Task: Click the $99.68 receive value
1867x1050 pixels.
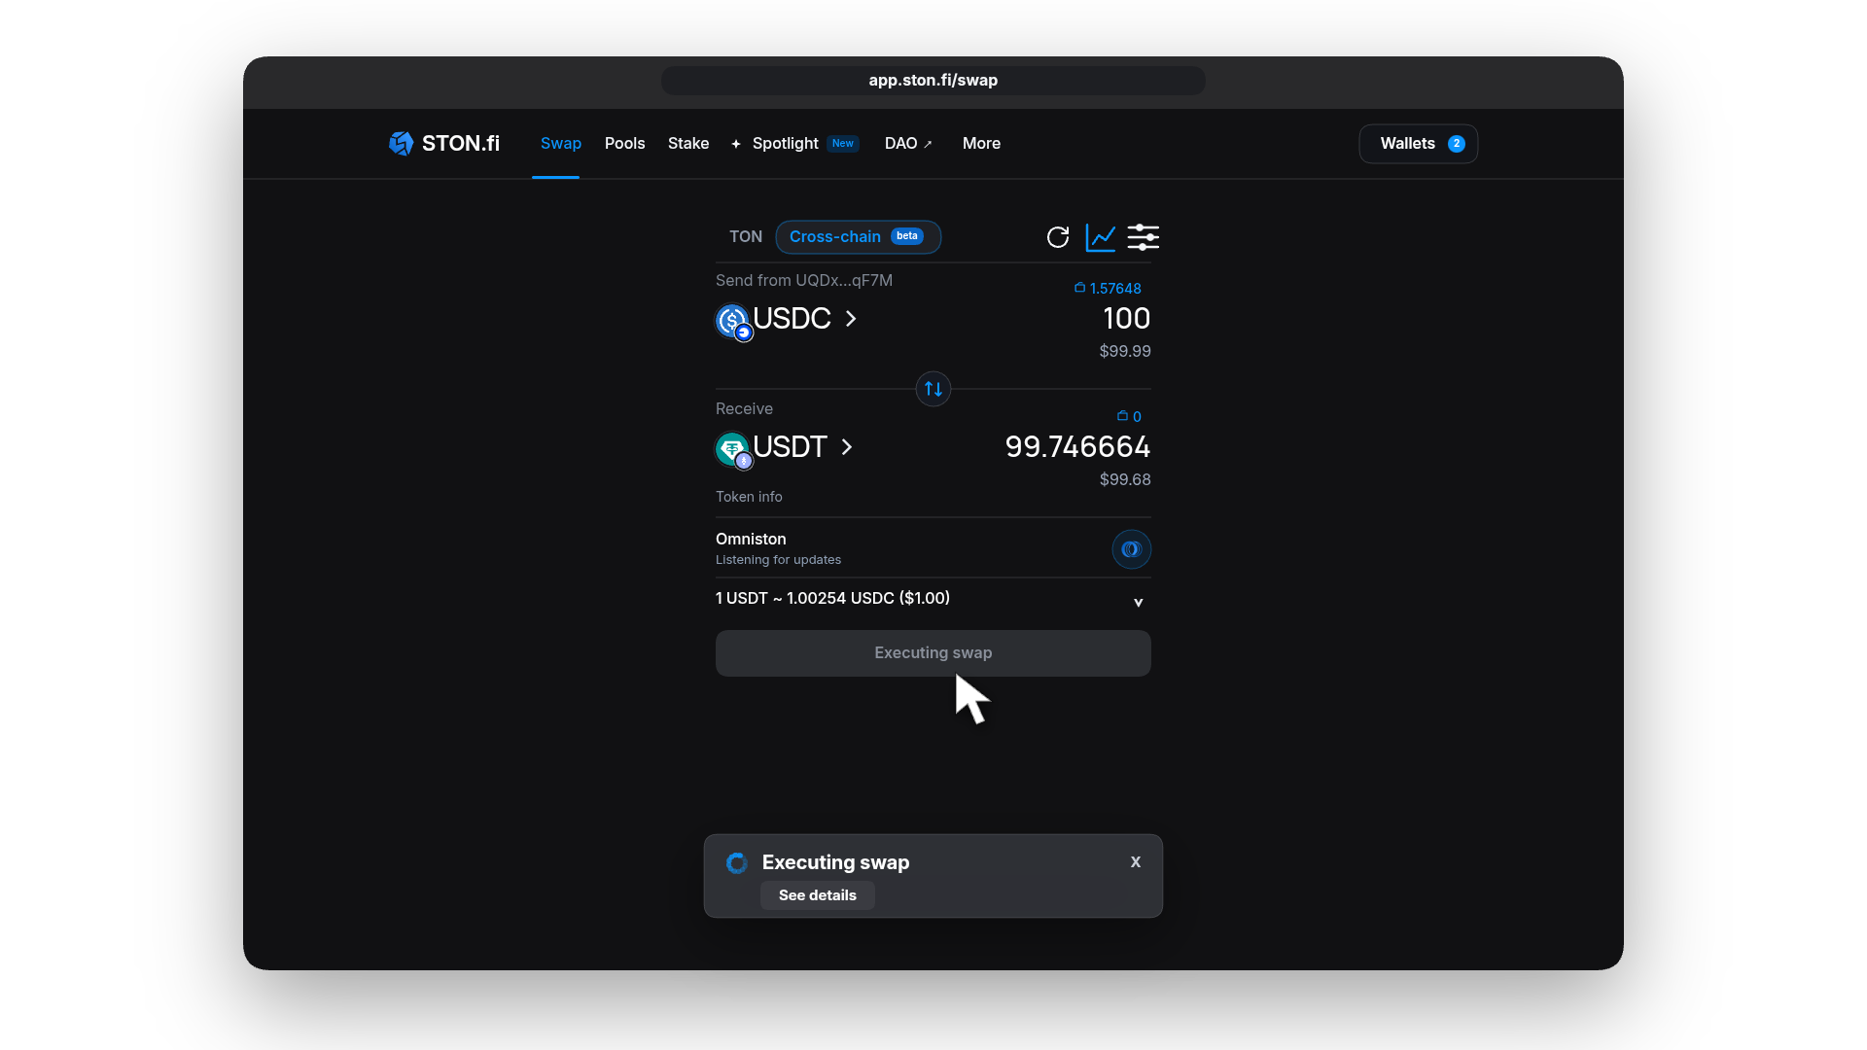Action: pos(1125,479)
